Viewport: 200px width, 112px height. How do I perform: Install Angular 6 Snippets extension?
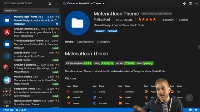55,72
